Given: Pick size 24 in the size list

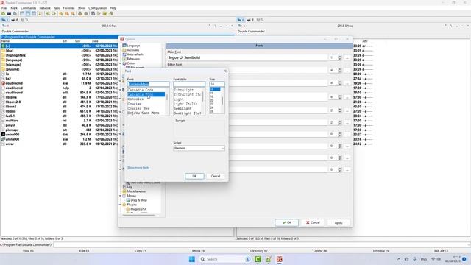Looking at the screenshot, I should (212, 107).
